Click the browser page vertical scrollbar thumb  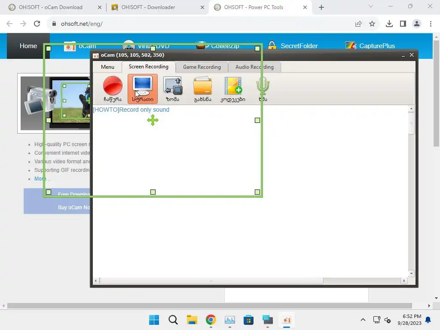(436, 93)
